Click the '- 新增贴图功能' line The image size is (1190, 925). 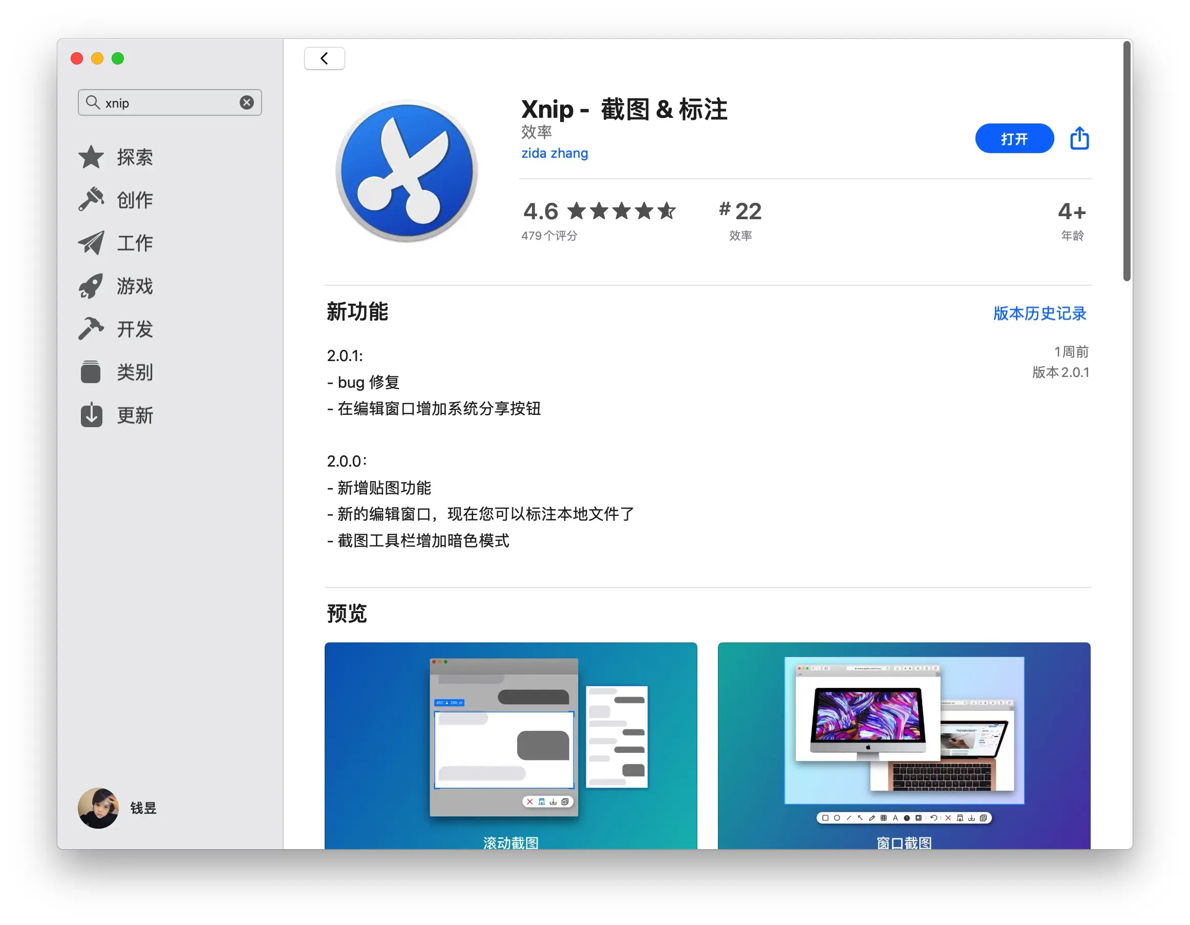coord(379,488)
